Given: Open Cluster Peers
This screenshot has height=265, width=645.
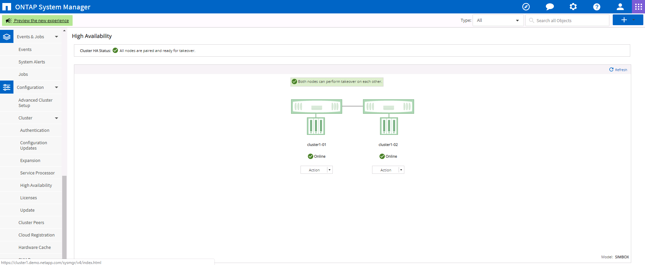Looking at the screenshot, I should pos(31,222).
